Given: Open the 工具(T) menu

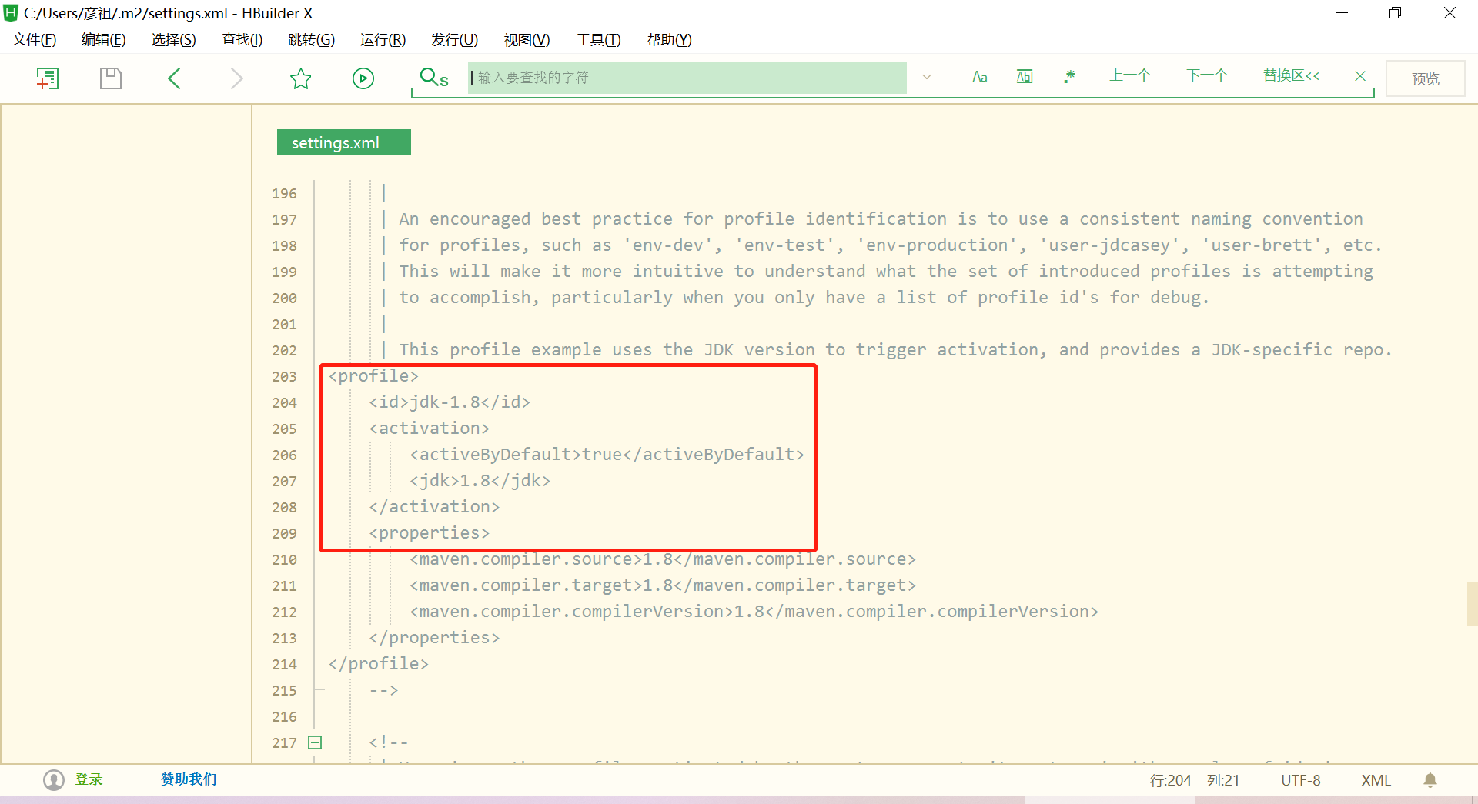Looking at the screenshot, I should pos(599,40).
